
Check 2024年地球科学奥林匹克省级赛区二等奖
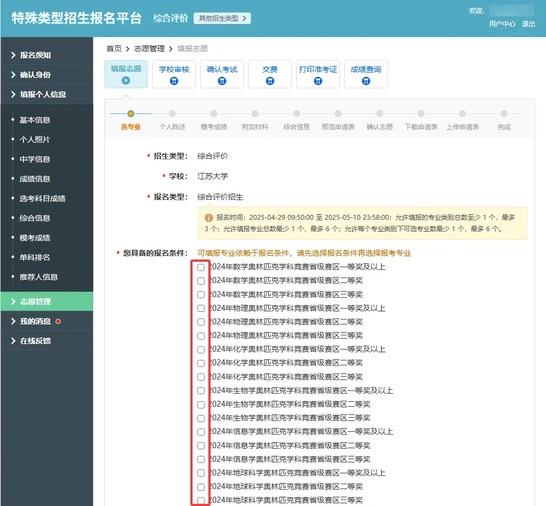201,487
